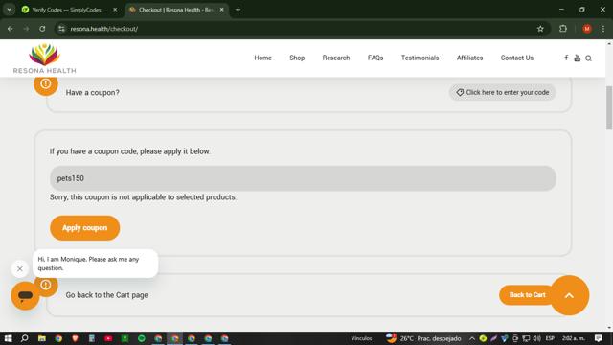Open the Windows notification center icon
This screenshot has width=613, height=345.
click(x=598, y=338)
